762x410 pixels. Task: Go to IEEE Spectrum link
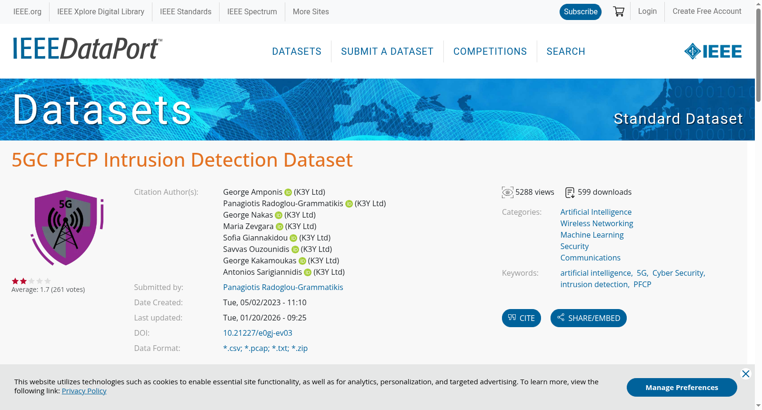pos(252,11)
